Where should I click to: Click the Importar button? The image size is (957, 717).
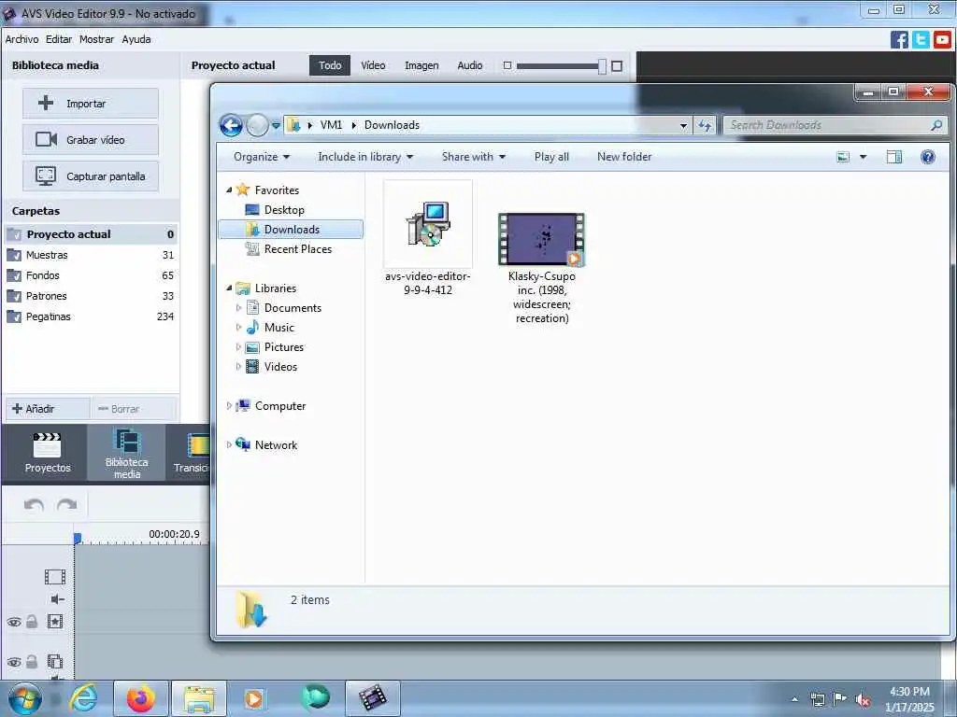point(91,104)
